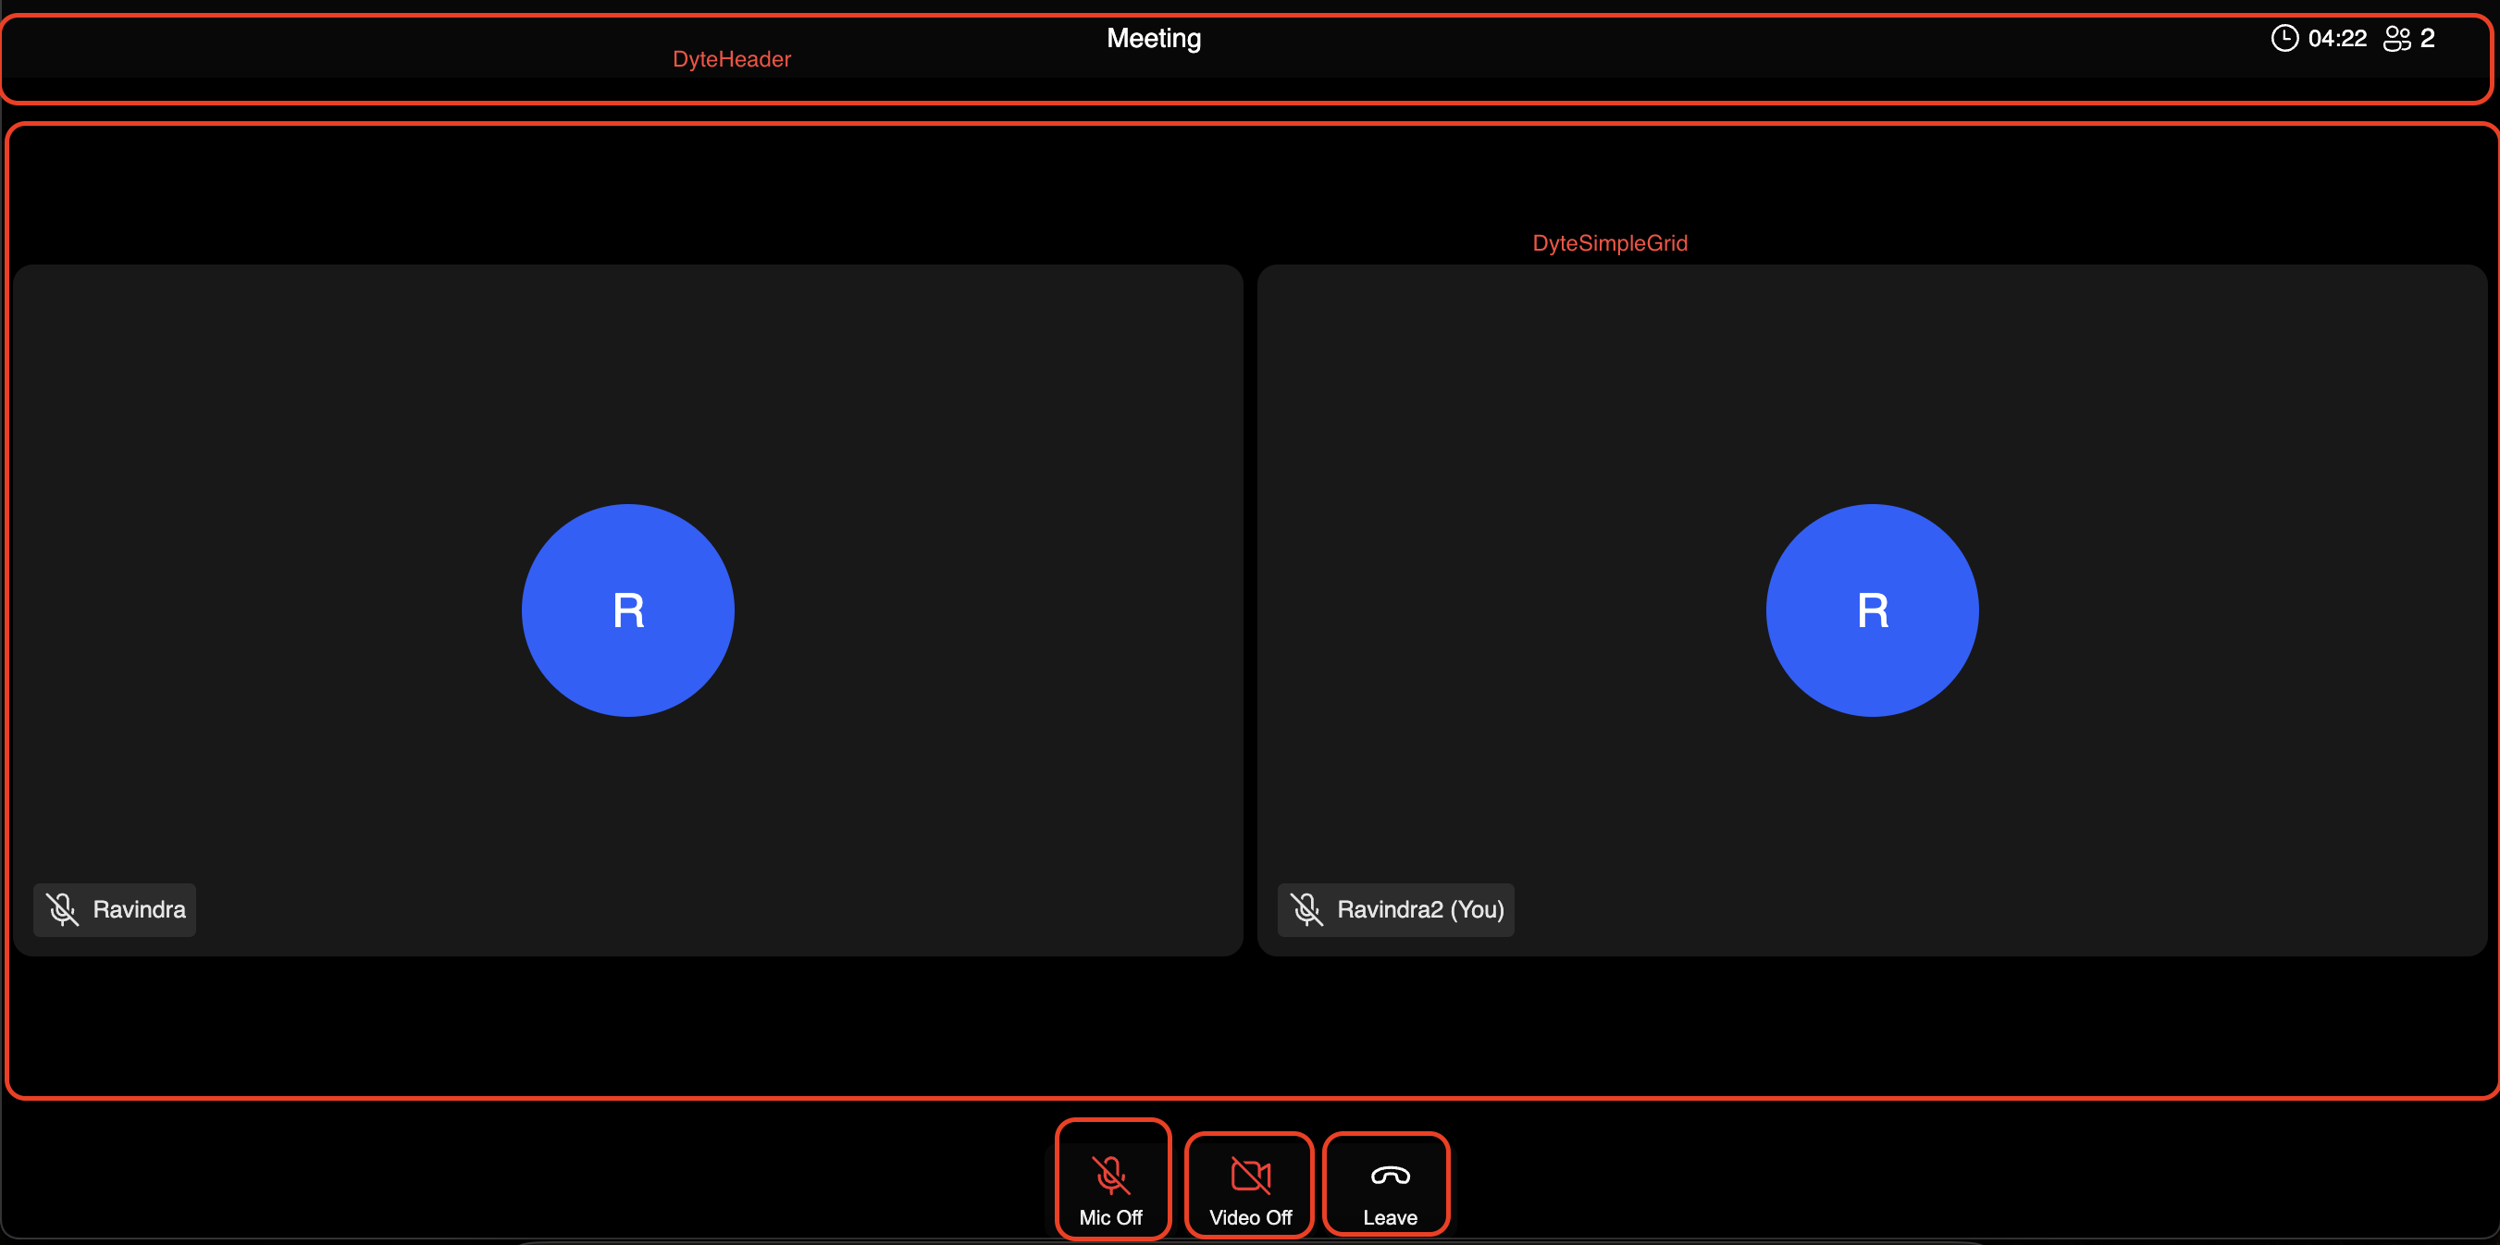Click the participant count number 2
The width and height of the screenshot is (2500, 1245).
tap(2427, 38)
